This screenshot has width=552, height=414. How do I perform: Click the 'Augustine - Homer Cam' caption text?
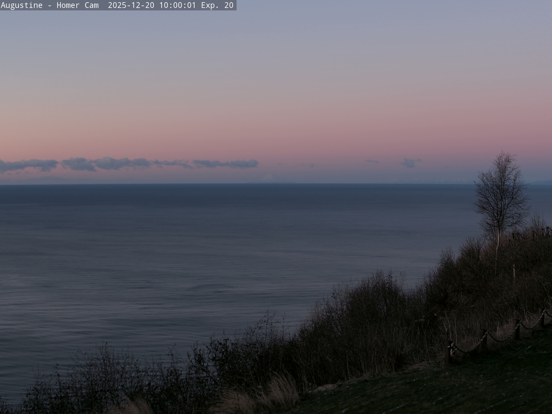(x=50, y=5)
